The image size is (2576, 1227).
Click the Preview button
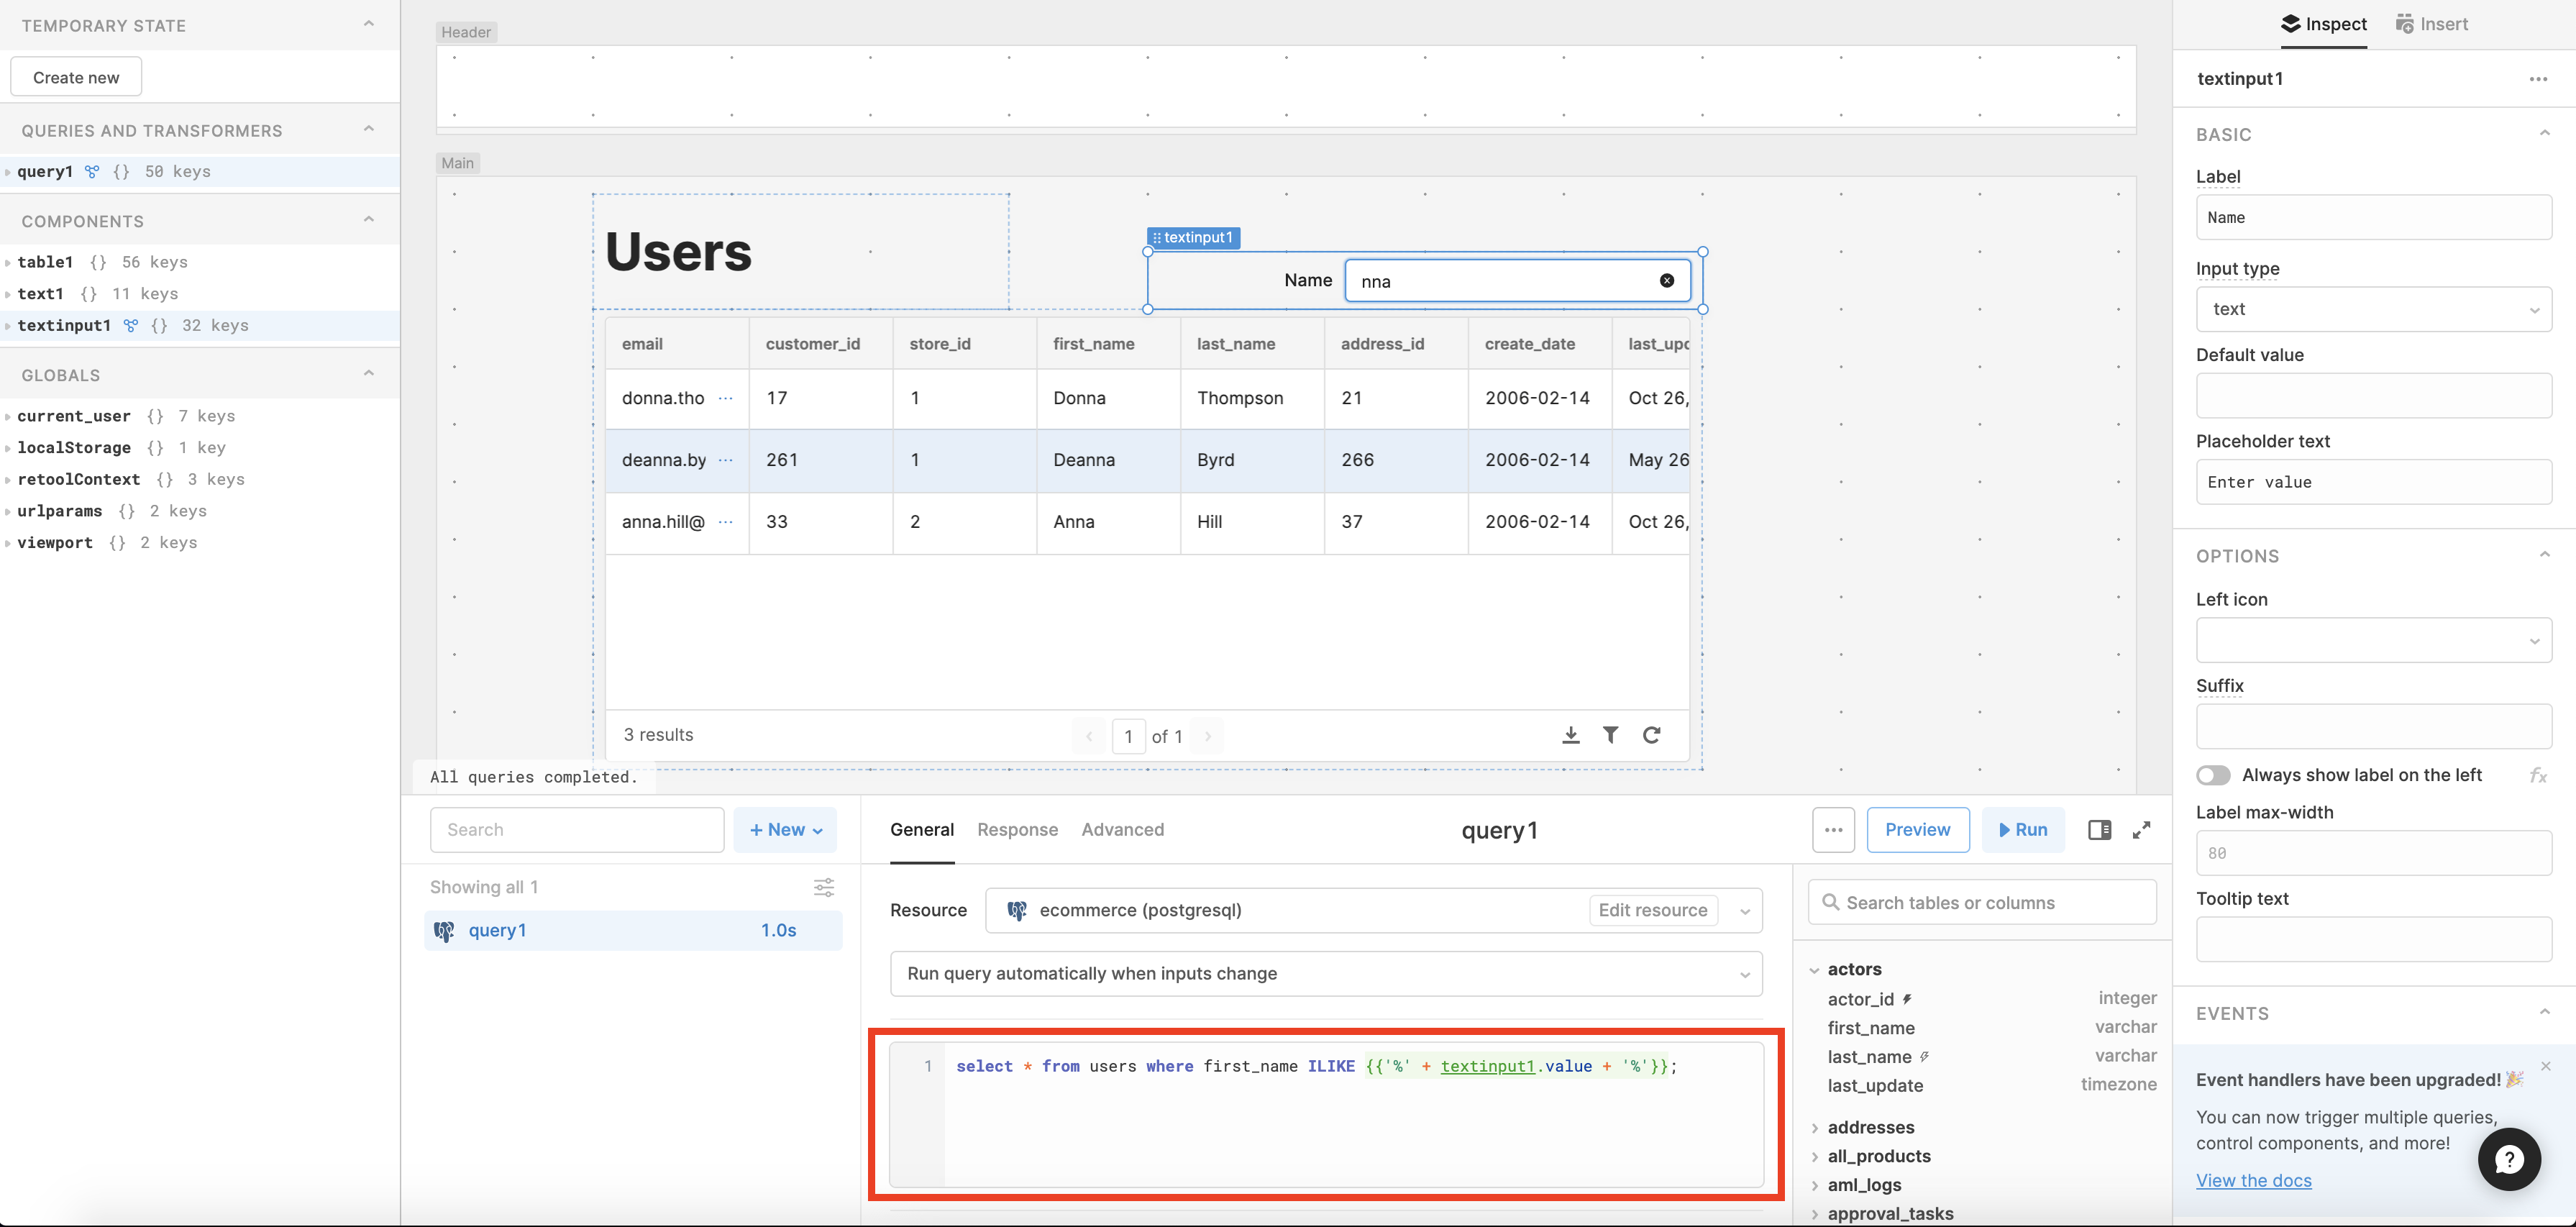pyautogui.click(x=1917, y=830)
